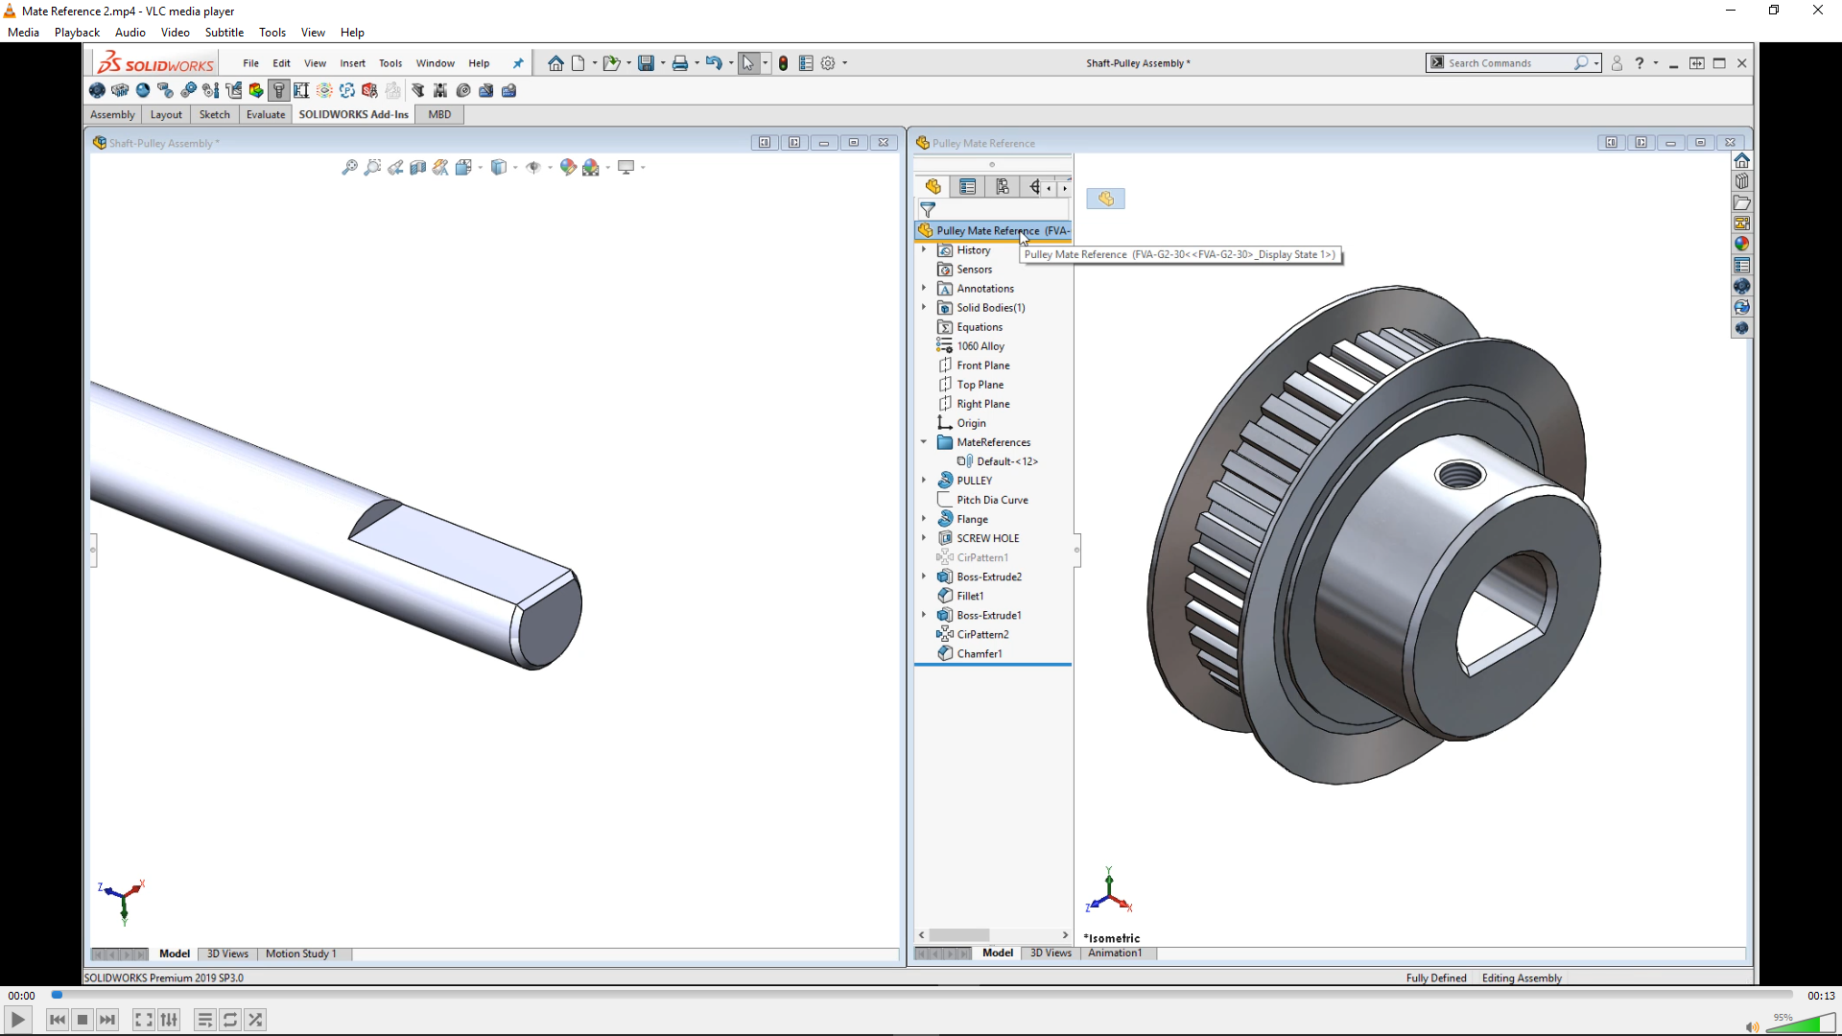Click the total duration time label
Image resolution: width=1842 pixels, height=1036 pixels.
click(1820, 996)
